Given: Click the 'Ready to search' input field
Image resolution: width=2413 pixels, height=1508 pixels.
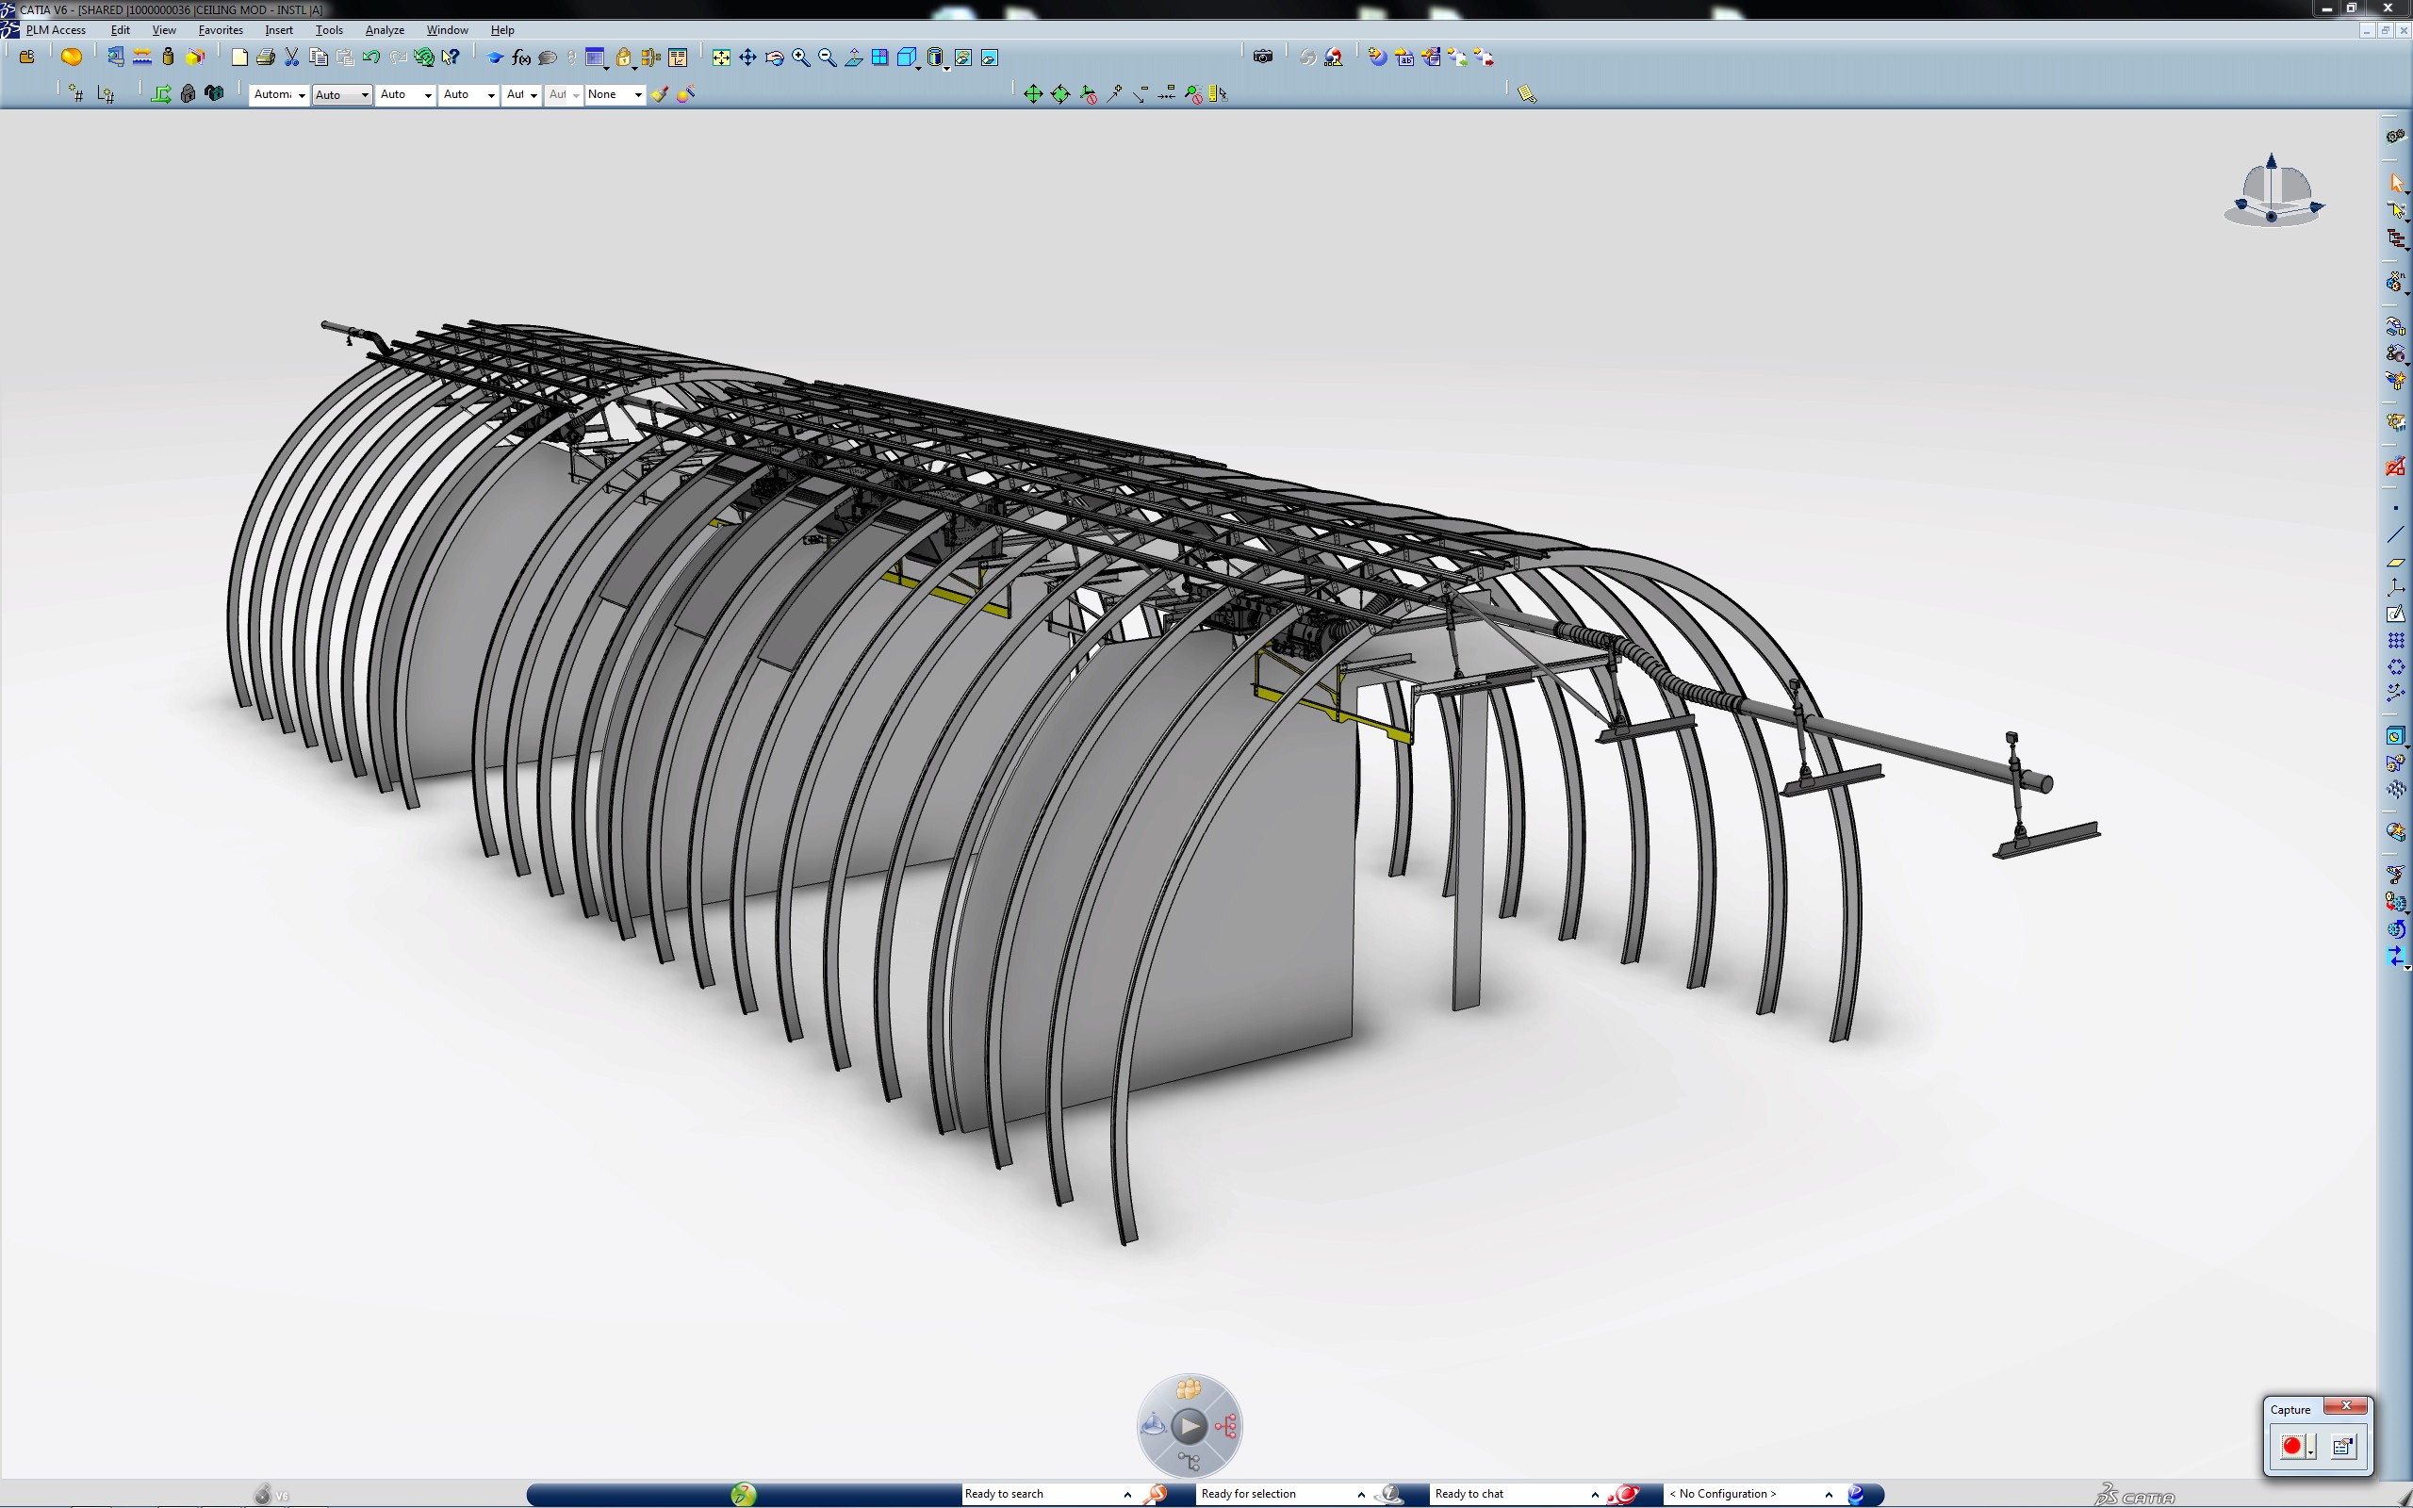Looking at the screenshot, I should point(1037,1494).
